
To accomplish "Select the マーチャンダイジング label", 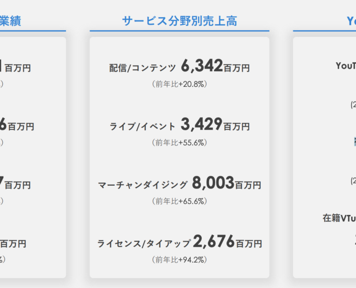I will 142,185.
